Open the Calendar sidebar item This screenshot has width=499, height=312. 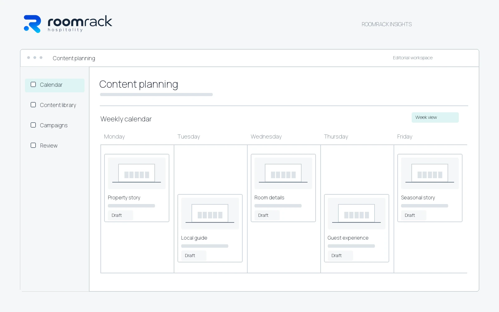55,85
